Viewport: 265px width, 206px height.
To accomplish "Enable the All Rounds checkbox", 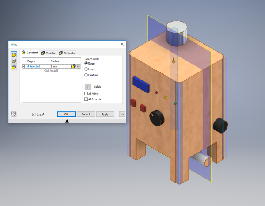I will [86, 99].
